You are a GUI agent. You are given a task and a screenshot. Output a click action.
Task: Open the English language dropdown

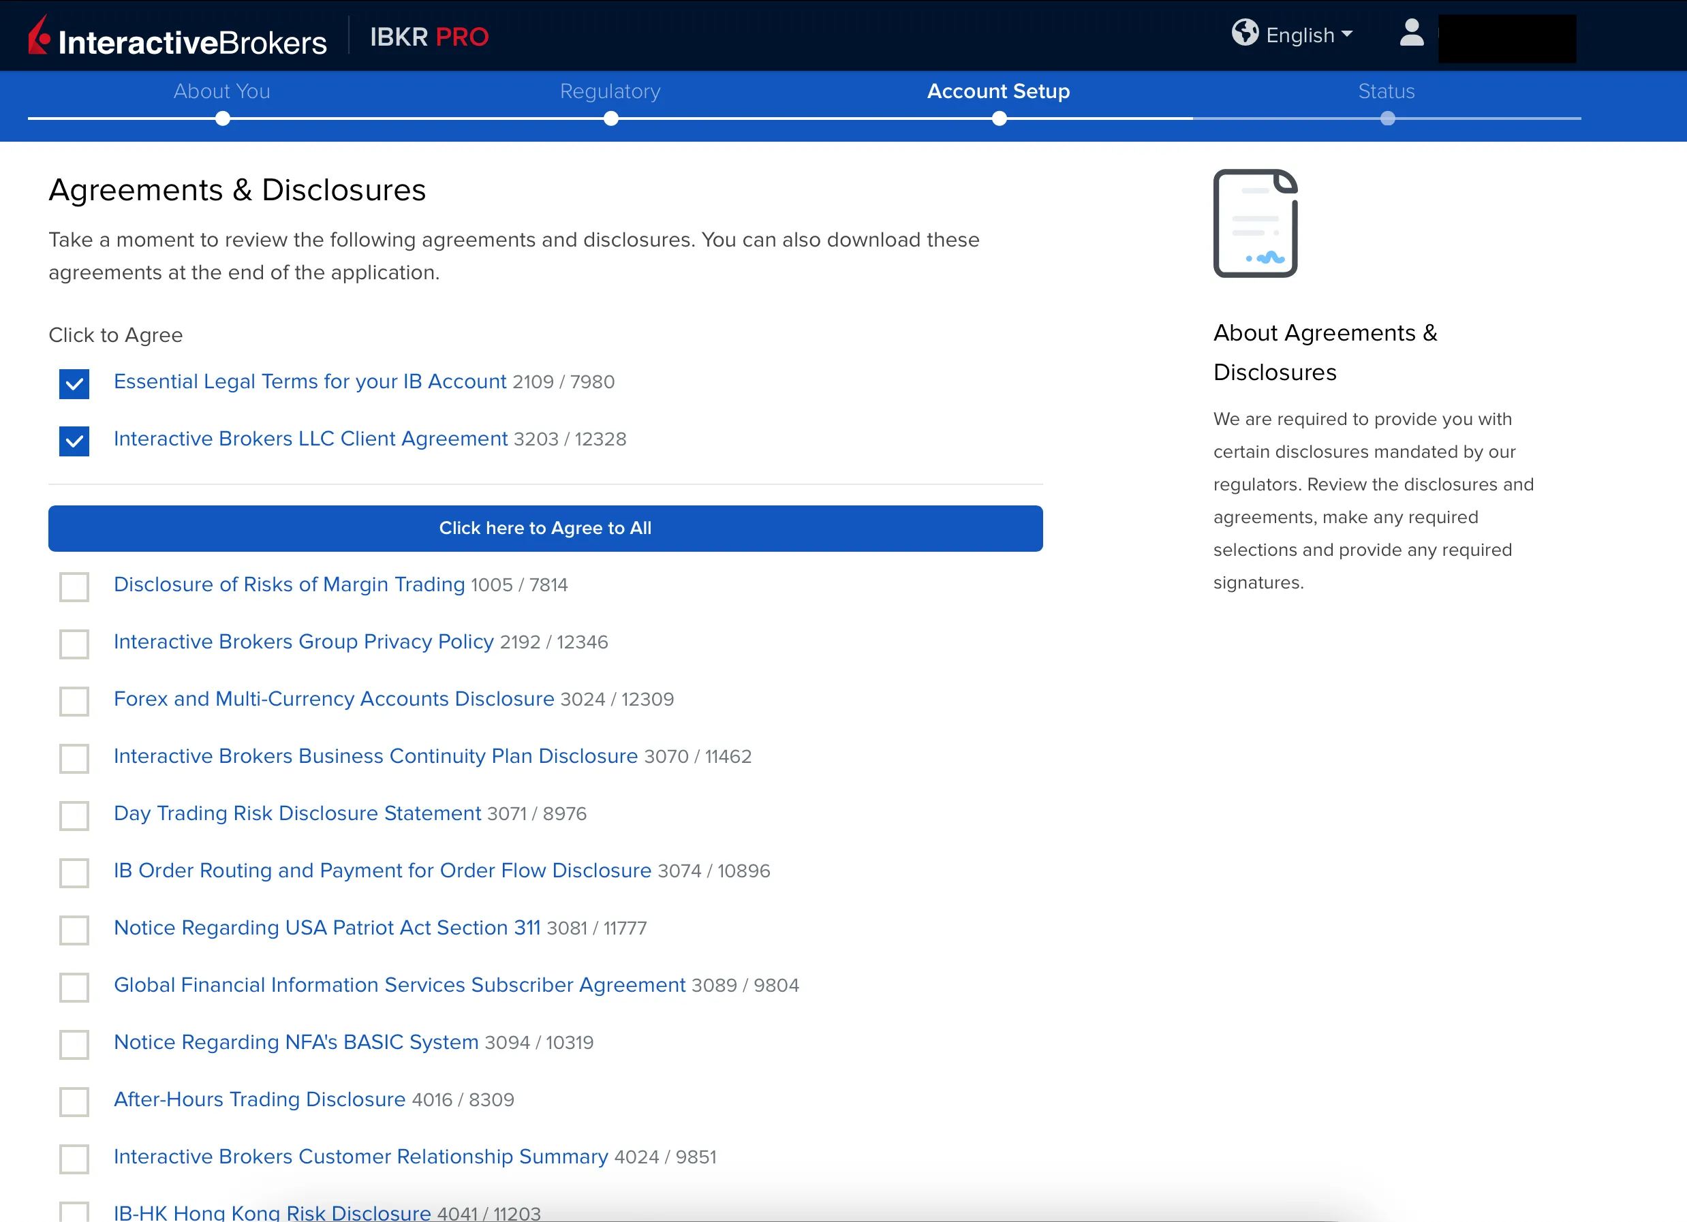[x=1309, y=35]
